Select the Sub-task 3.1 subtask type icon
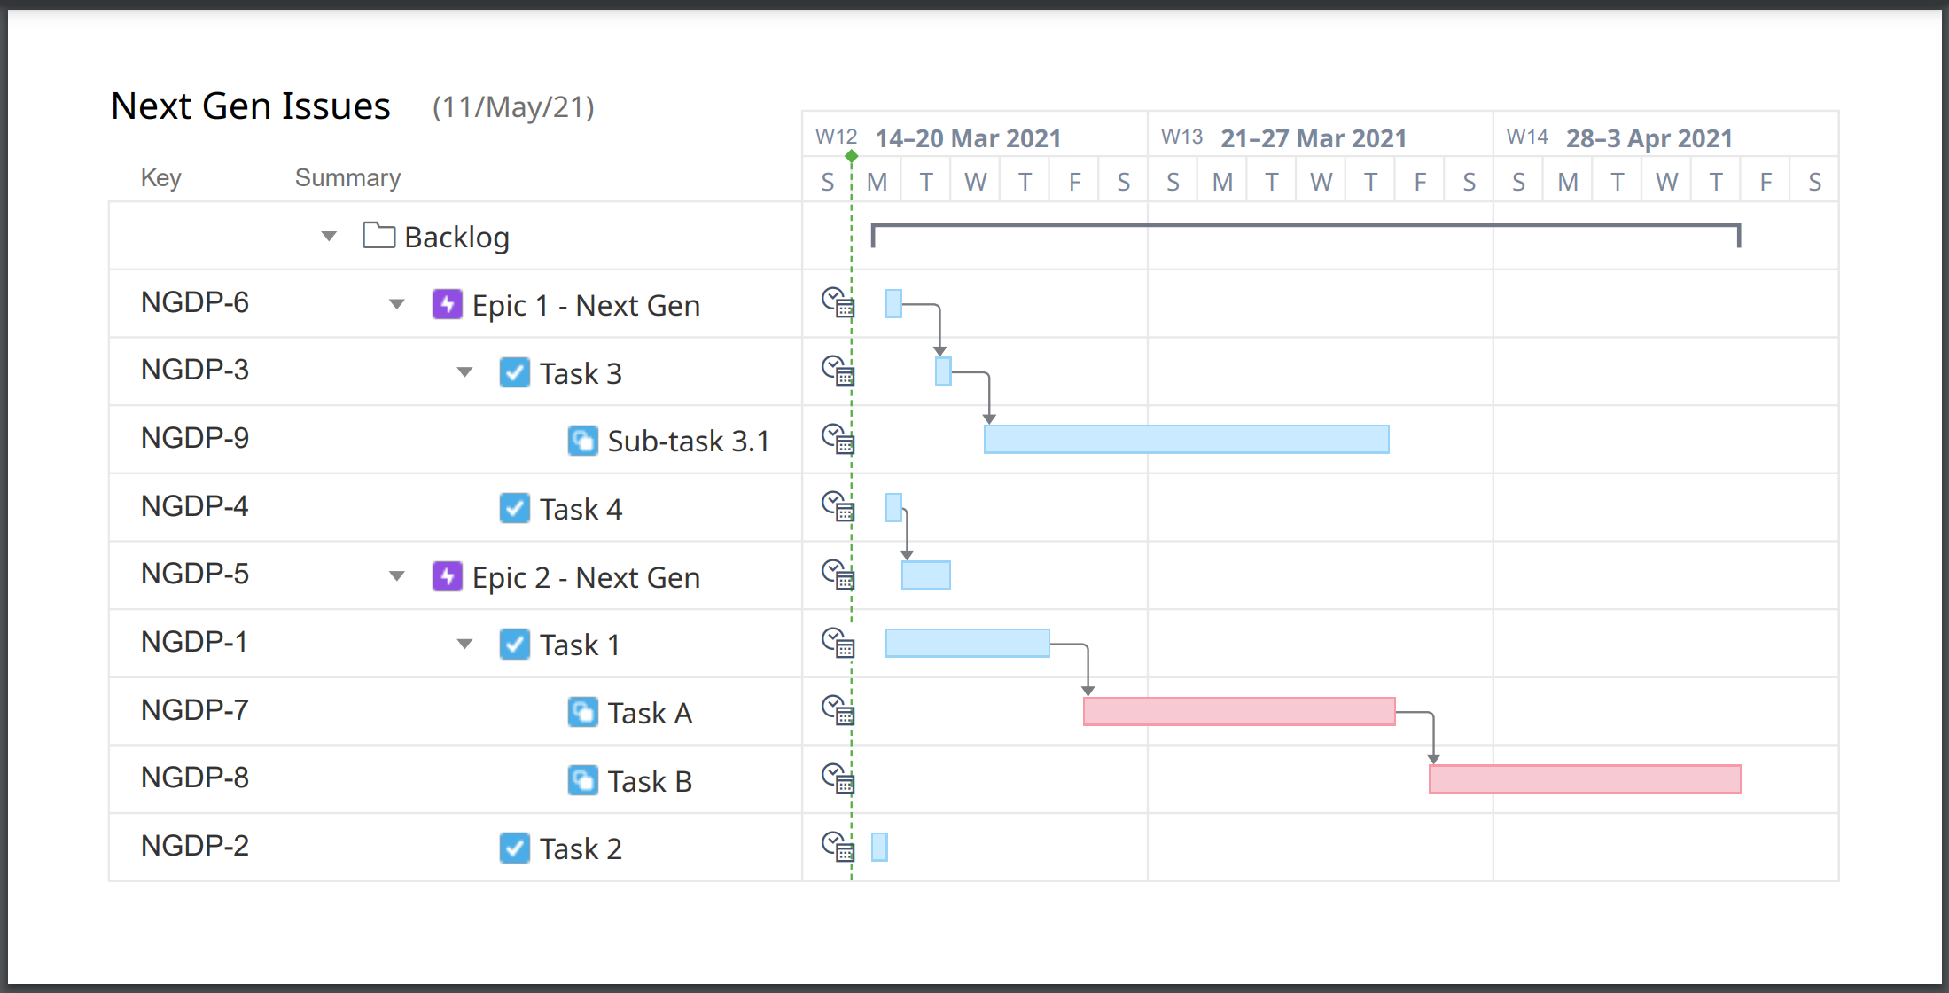This screenshot has height=993, width=1949. [582, 441]
